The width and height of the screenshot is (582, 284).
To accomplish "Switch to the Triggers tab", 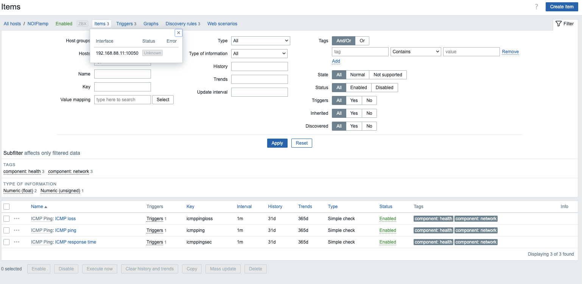I will coord(124,24).
